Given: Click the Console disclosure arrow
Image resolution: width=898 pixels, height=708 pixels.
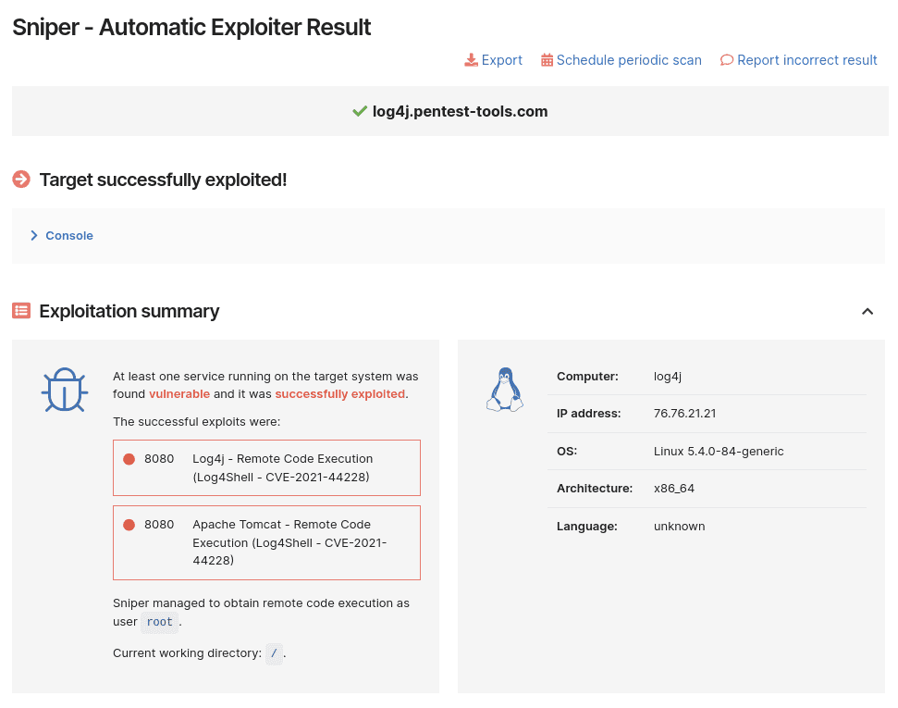Looking at the screenshot, I should 34,235.
